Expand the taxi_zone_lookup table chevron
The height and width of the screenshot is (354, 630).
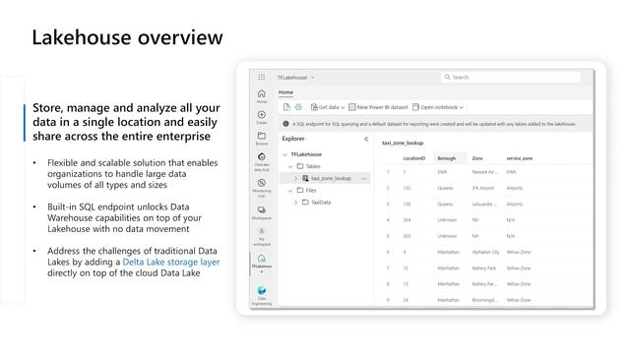click(x=295, y=178)
